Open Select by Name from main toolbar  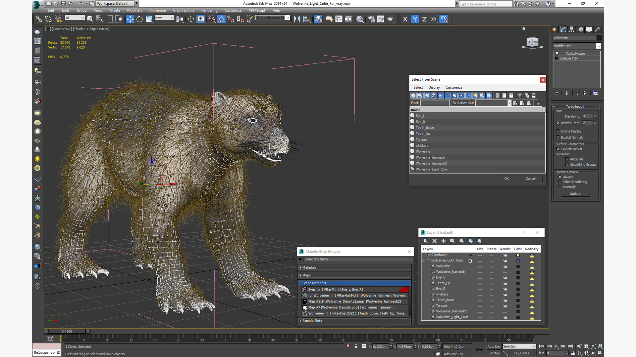[x=99, y=19]
